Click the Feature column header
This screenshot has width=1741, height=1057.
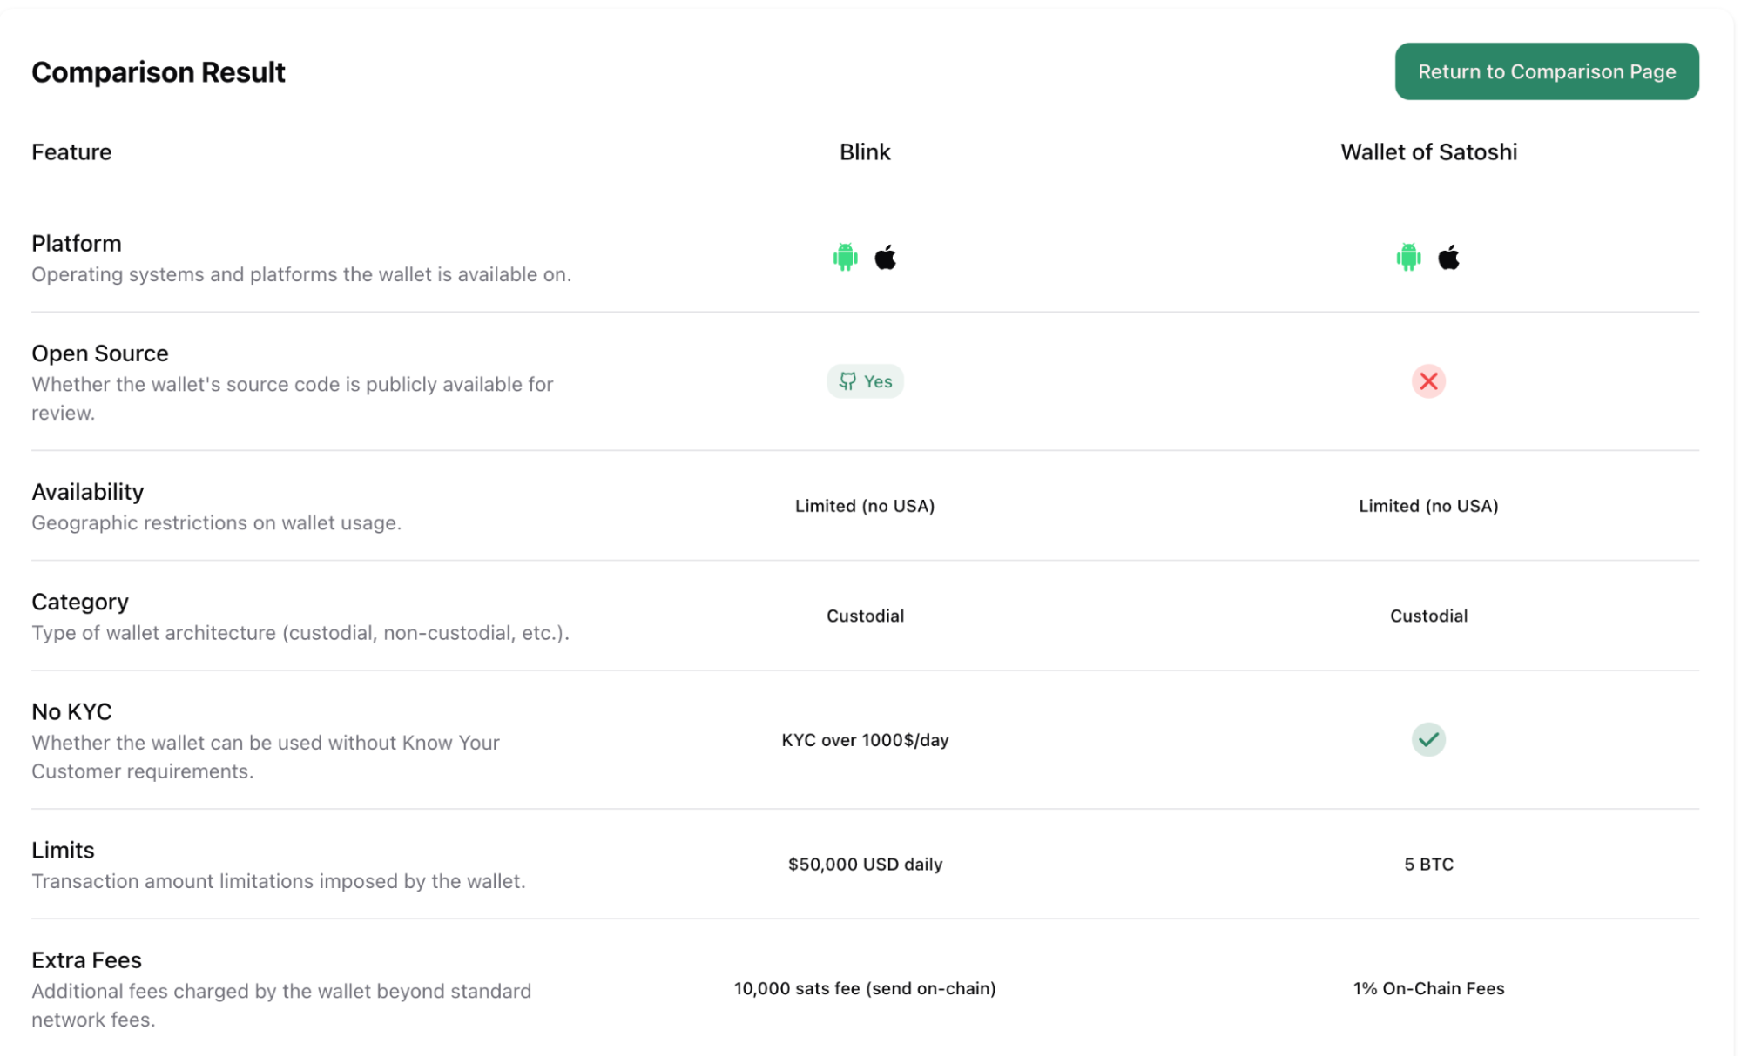[71, 152]
